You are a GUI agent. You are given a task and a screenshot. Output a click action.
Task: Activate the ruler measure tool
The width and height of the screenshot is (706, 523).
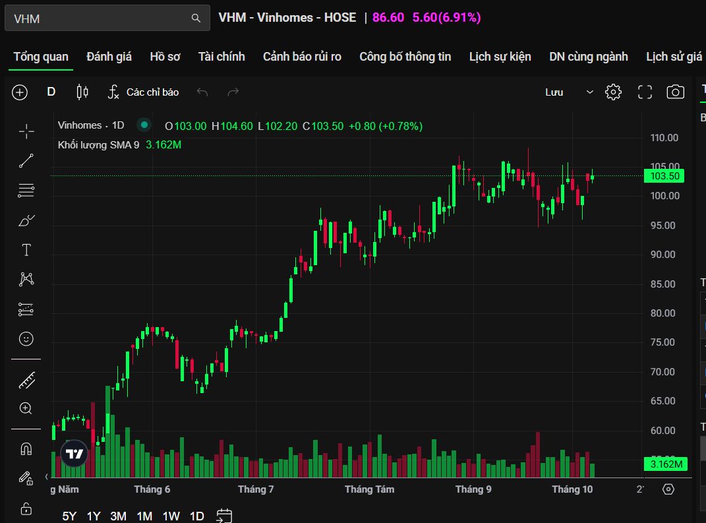pyautogui.click(x=26, y=380)
